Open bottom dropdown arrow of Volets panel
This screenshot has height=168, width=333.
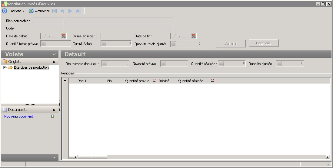pos(54,158)
